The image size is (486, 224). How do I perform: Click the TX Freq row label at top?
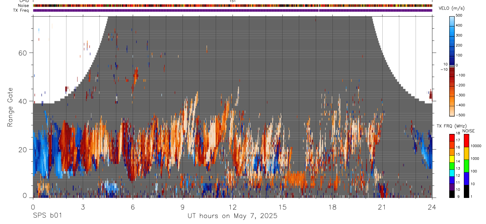point(21,10)
